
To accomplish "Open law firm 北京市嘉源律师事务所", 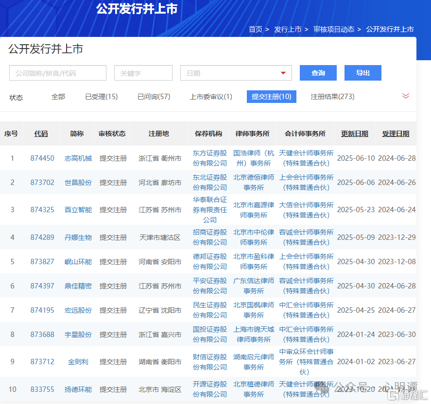I will tap(254, 210).
